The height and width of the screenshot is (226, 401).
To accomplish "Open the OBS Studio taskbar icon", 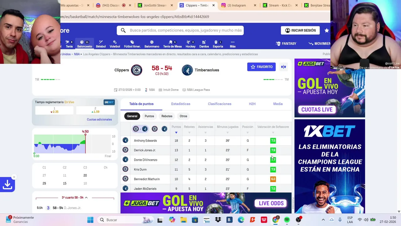I will click(x=299, y=220).
